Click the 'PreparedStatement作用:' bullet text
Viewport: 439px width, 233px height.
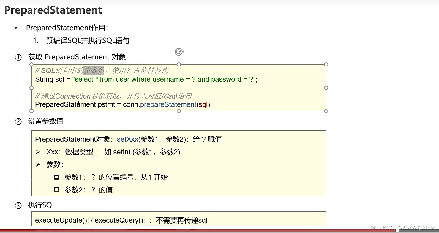pos(67,28)
